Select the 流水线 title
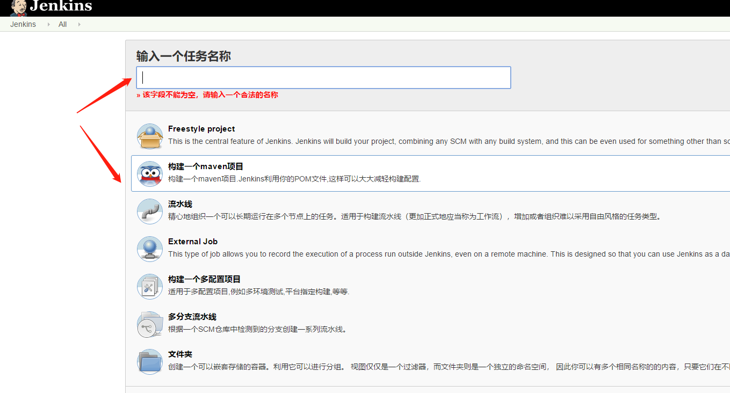Screen dimensions: 730x393 [180, 204]
